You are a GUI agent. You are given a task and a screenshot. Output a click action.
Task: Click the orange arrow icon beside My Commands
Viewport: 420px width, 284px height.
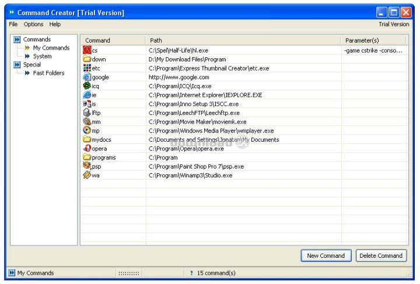(27, 48)
